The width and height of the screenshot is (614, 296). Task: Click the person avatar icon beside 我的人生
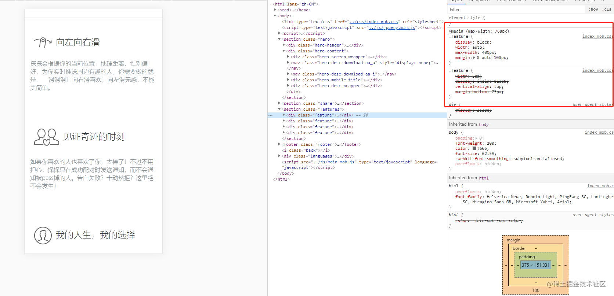click(x=43, y=236)
